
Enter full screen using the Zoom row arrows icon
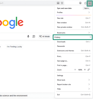(x=89, y=70)
